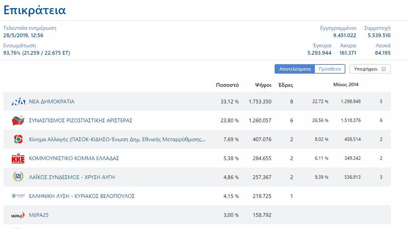This screenshot has height=229, width=408.
Task: Click the vote count 1.260.057
Action: 260,120
